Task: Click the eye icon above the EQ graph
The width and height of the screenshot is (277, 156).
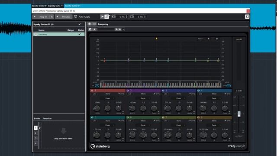Action: click(217, 39)
